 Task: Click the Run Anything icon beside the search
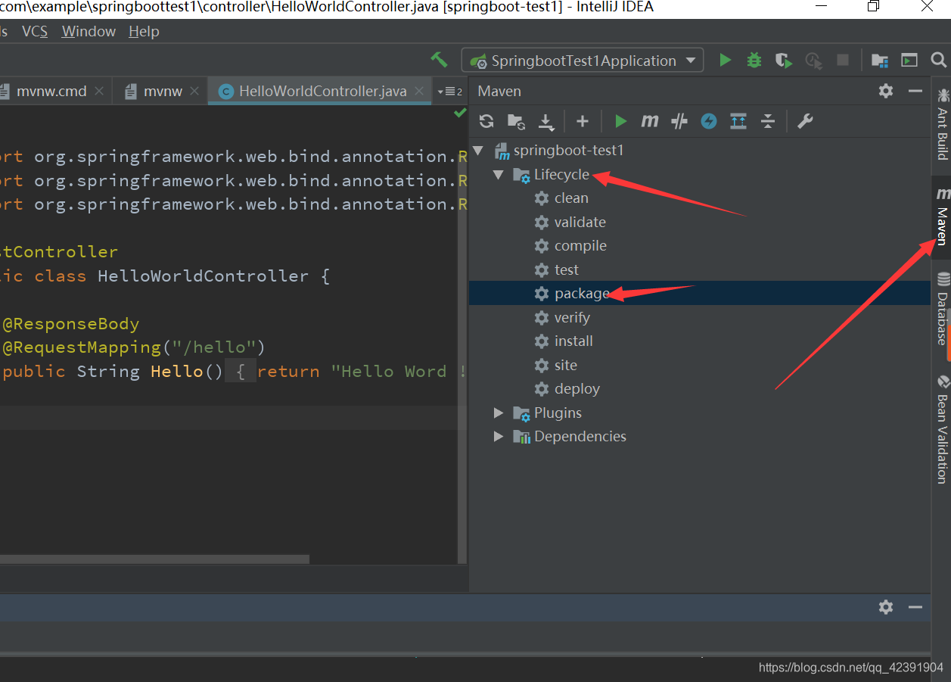click(909, 61)
